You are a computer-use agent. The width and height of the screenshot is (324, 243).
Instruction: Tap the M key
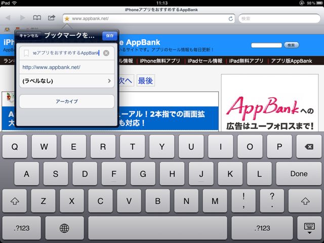pos(215,201)
